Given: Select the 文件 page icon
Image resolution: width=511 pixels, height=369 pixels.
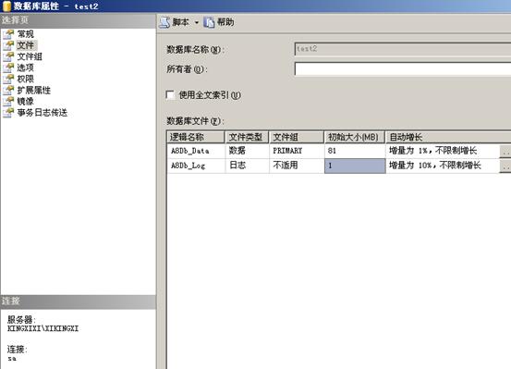Looking at the screenshot, I should [8, 45].
